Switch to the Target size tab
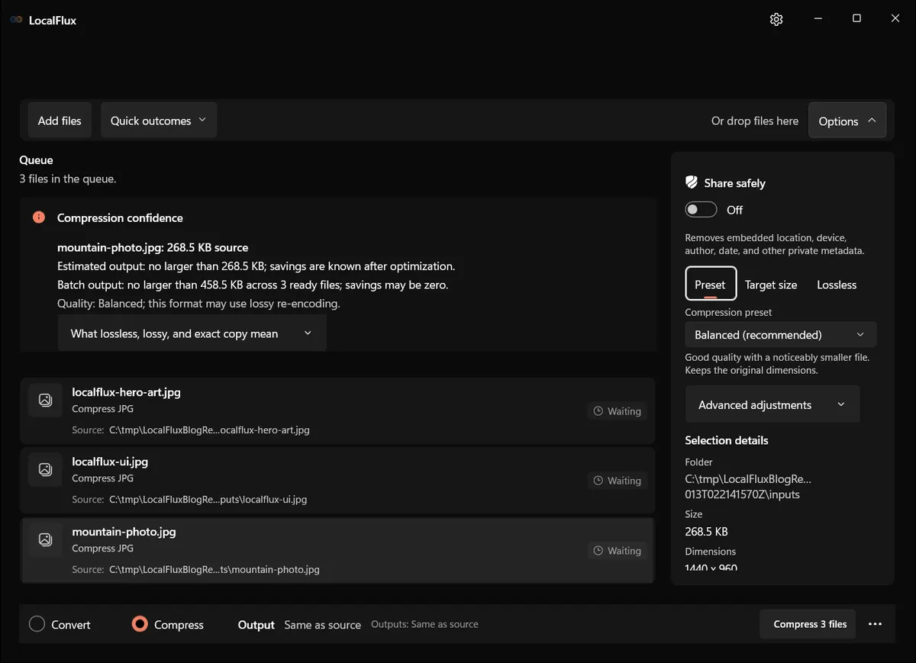Viewport: 916px width, 663px height. [x=771, y=285]
